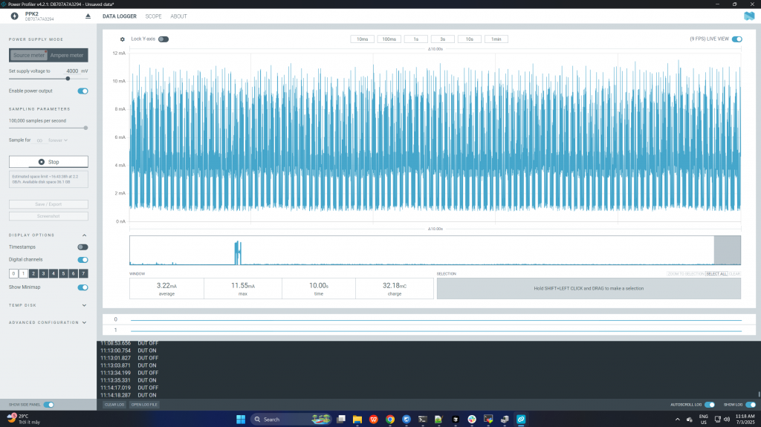Switch to the Scope tab
The width and height of the screenshot is (761, 427).
(x=153, y=16)
